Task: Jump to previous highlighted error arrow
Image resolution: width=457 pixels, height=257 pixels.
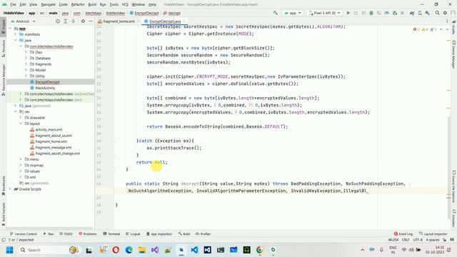Action: tap(441, 29)
